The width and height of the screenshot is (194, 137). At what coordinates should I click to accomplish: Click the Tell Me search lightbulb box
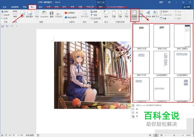(x=116, y=7)
